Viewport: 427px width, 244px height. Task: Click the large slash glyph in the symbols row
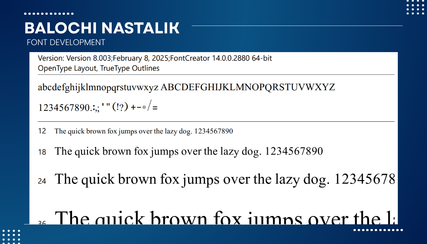click(150, 106)
